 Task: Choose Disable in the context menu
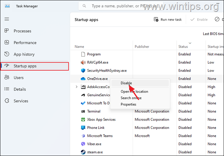click(x=140, y=83)
